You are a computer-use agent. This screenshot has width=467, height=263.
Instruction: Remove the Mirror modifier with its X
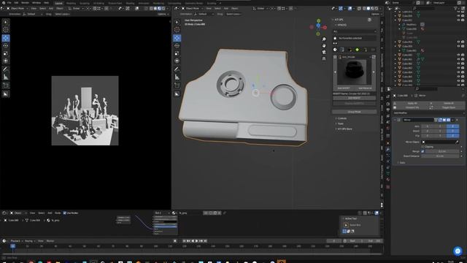coord(458,120)
